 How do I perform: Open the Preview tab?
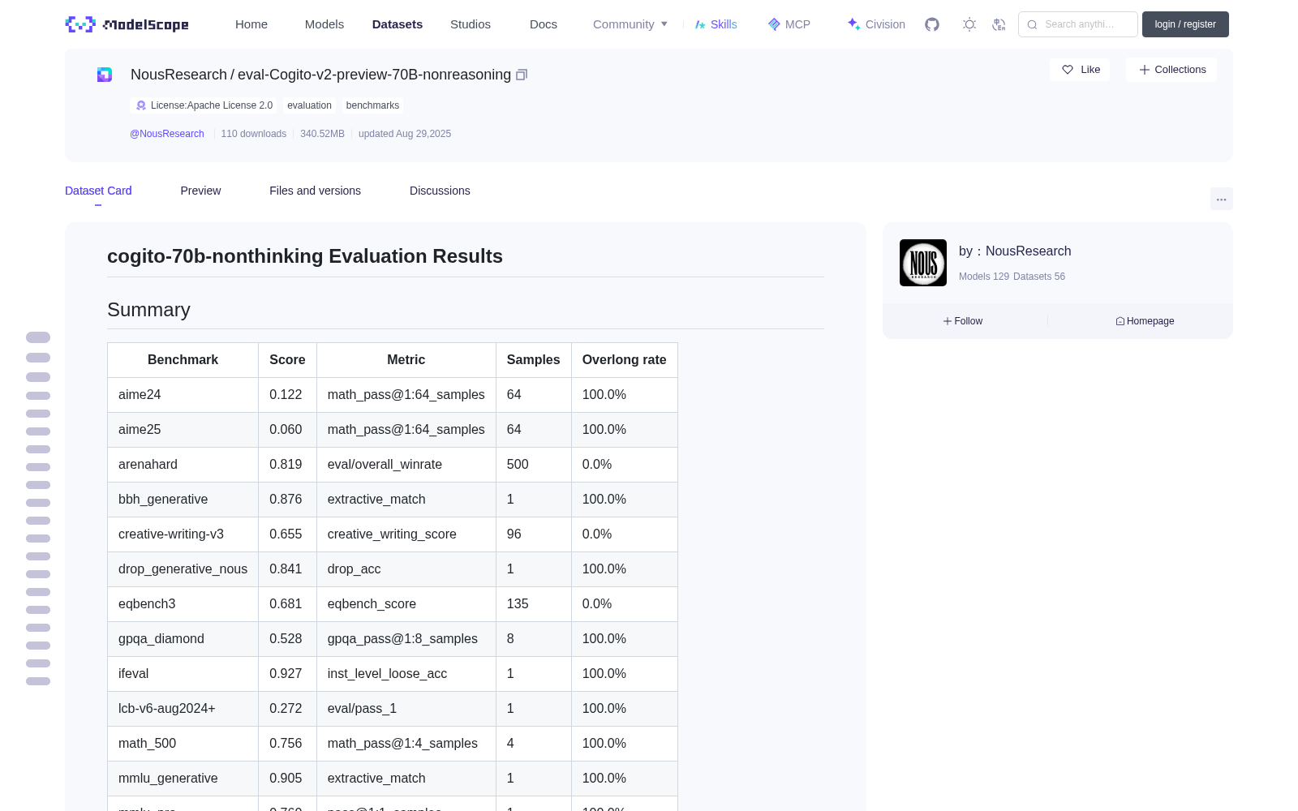point(200,191)
